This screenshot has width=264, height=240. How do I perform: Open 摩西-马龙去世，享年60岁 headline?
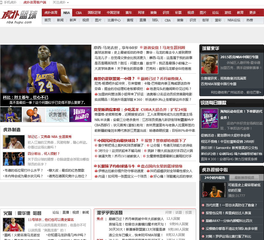point(116,48)
